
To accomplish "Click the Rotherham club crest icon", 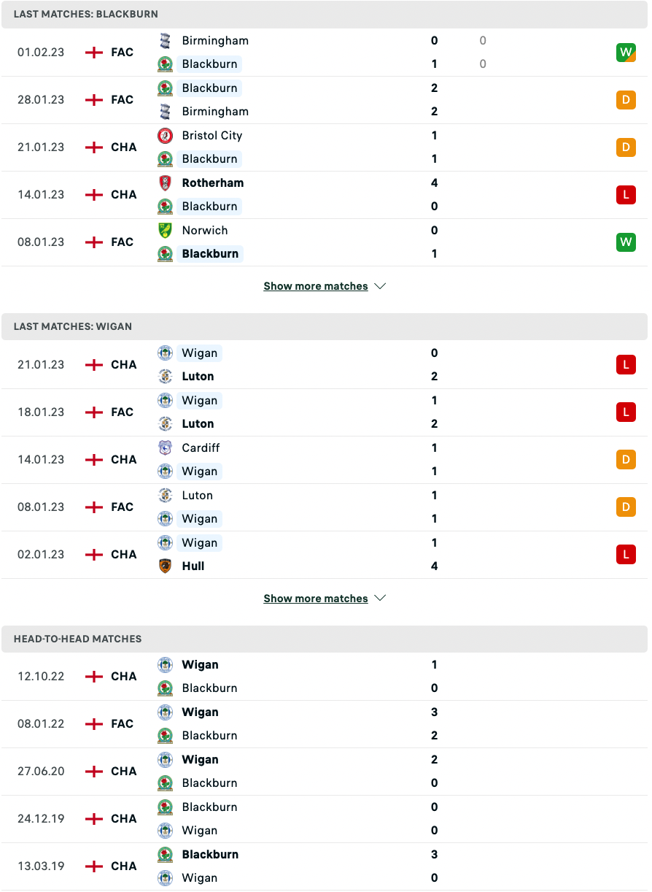I will [166, 183].
